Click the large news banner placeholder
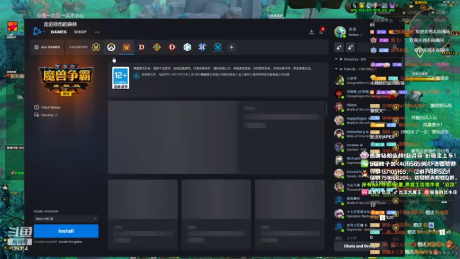460x259 pixels. click(217, 137)
